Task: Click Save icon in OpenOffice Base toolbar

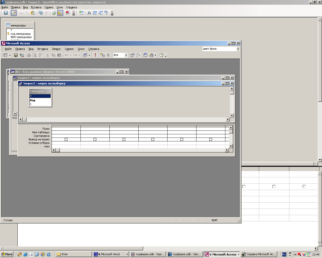Action: point(6,13)
